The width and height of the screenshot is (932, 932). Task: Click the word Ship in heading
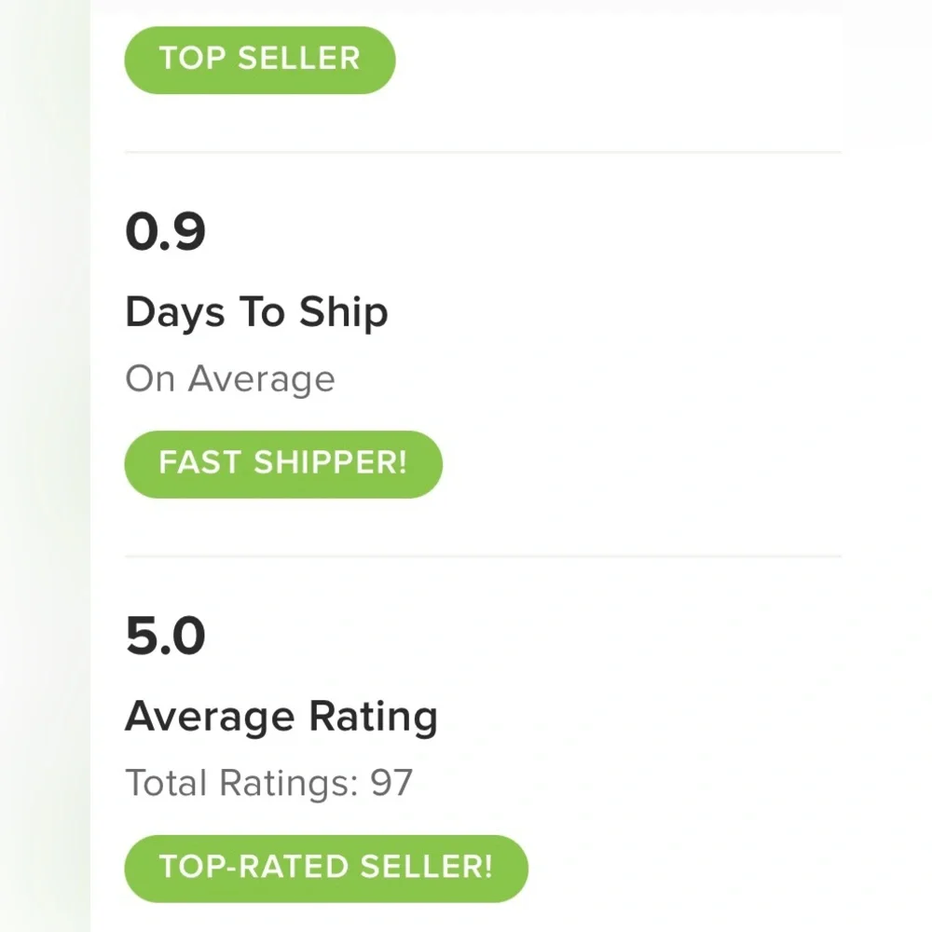(x=343, y=312)
